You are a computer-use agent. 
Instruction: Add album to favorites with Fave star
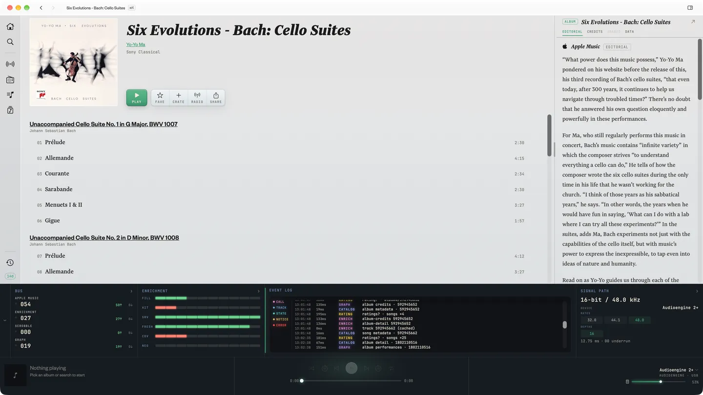tap(160, 98)
